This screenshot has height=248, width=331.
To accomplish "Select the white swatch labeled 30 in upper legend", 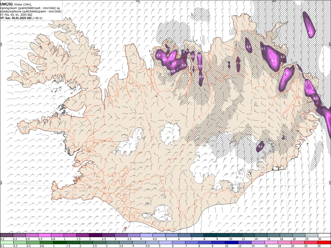I will pyautogui.click(x=324, y=235).
